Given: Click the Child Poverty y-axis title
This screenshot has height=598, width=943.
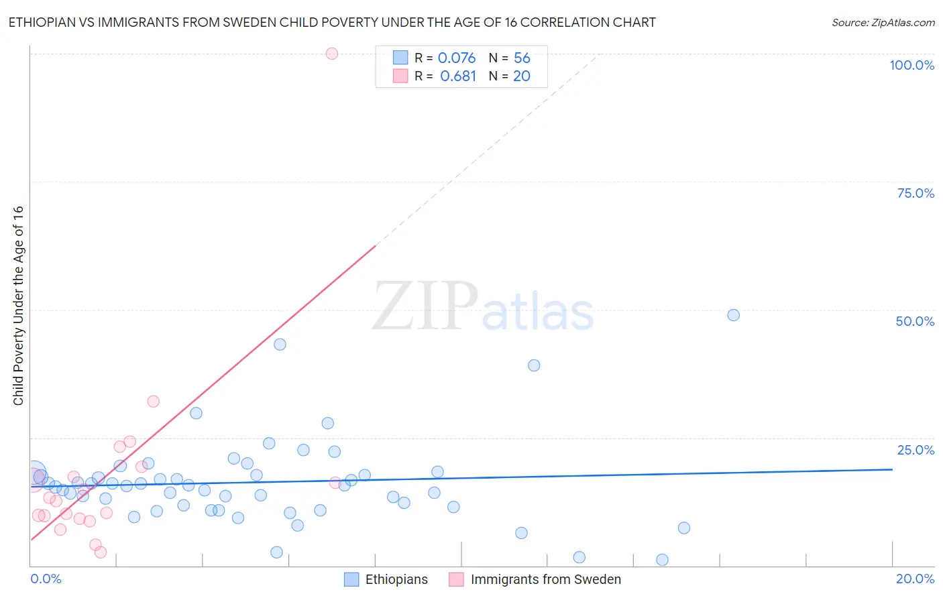Looking at the screenshot, I should 18,305.
